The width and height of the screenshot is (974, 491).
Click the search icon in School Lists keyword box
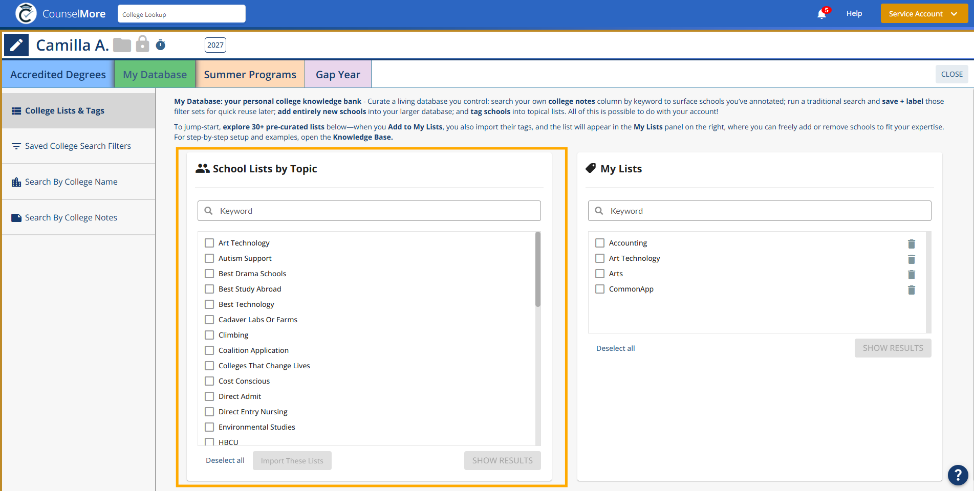[209, 211]
